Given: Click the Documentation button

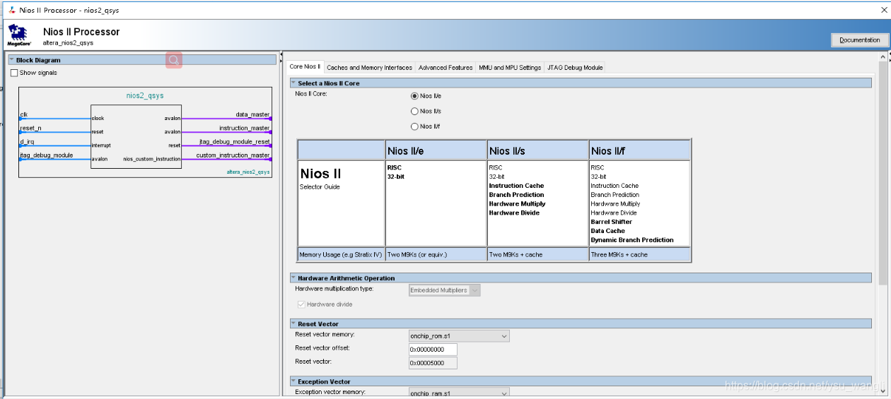Looking at the screenshot, I should 860,40.
